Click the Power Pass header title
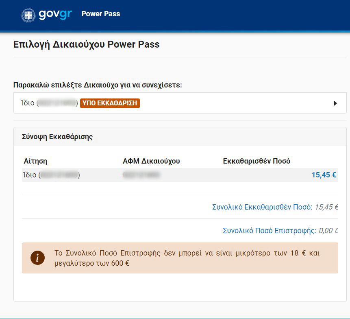This screenshot has height=319, width=350. pos(100,14)
